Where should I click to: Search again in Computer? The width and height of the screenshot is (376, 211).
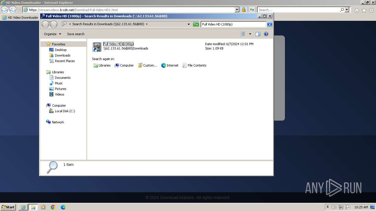pyautogui.click(x=124, y=65)
